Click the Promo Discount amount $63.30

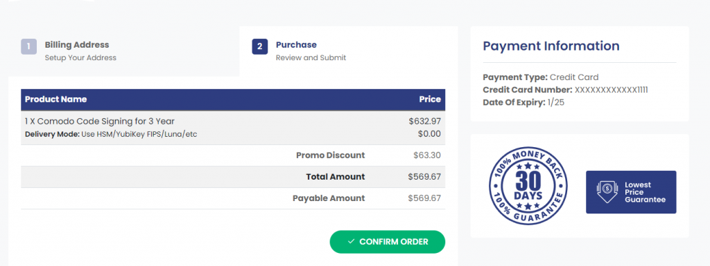coord(427,155)
